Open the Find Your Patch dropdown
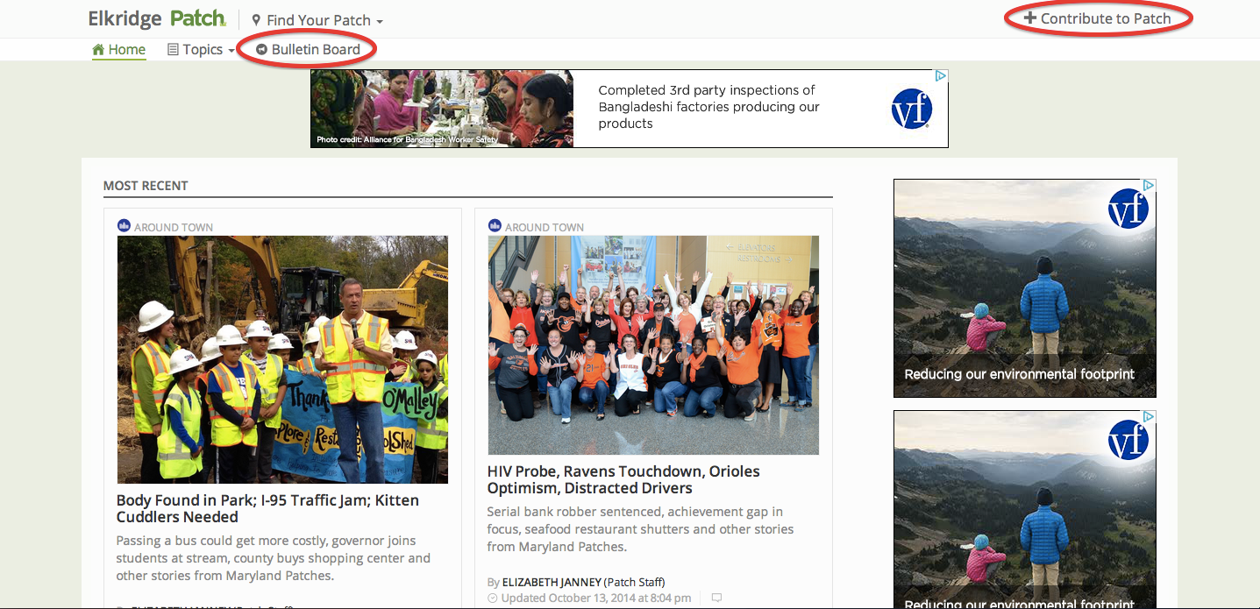This screenshot has height=609, width=1260. 317,20
